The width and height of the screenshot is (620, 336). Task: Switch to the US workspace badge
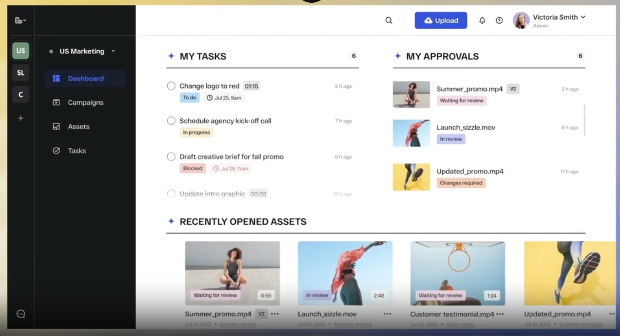click(x=21, y=51)
